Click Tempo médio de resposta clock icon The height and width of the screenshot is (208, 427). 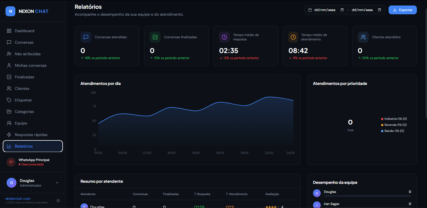(224, 37)
